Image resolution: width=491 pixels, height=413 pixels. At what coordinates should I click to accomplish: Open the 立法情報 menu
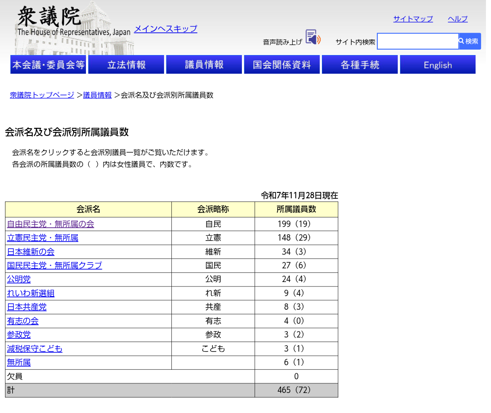[126, 65]
